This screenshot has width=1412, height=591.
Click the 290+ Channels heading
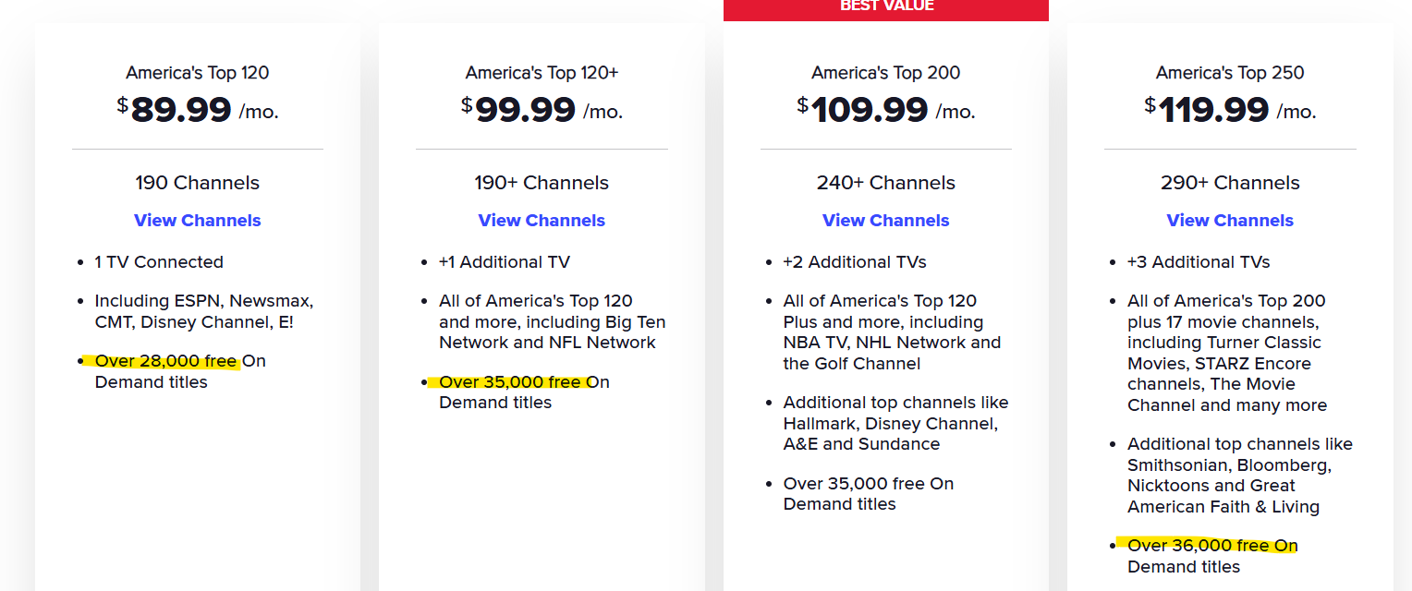1229,183
